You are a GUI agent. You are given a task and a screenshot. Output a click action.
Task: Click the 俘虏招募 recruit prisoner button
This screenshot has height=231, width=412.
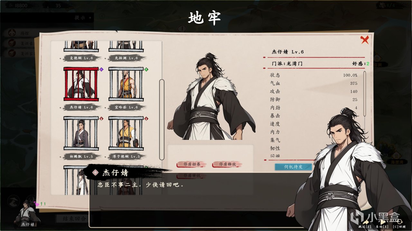(x=192, y=164)
